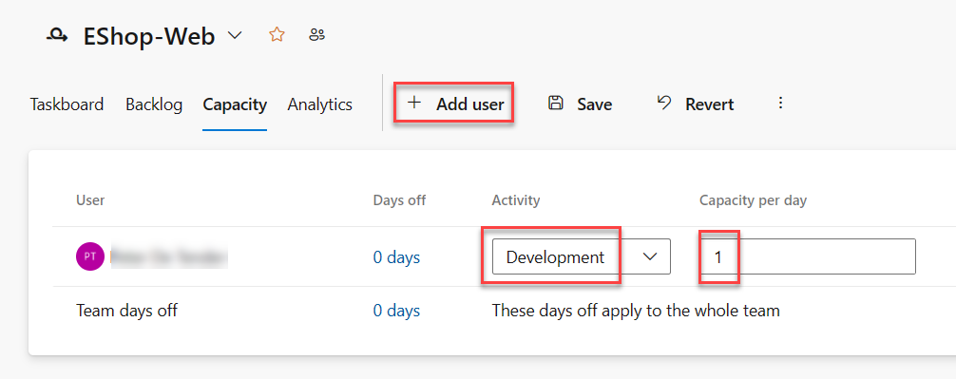This screenshot has width=956, height=379.
Task: Favorite EShop-Web with the star icon
Action: click(277, 35)
